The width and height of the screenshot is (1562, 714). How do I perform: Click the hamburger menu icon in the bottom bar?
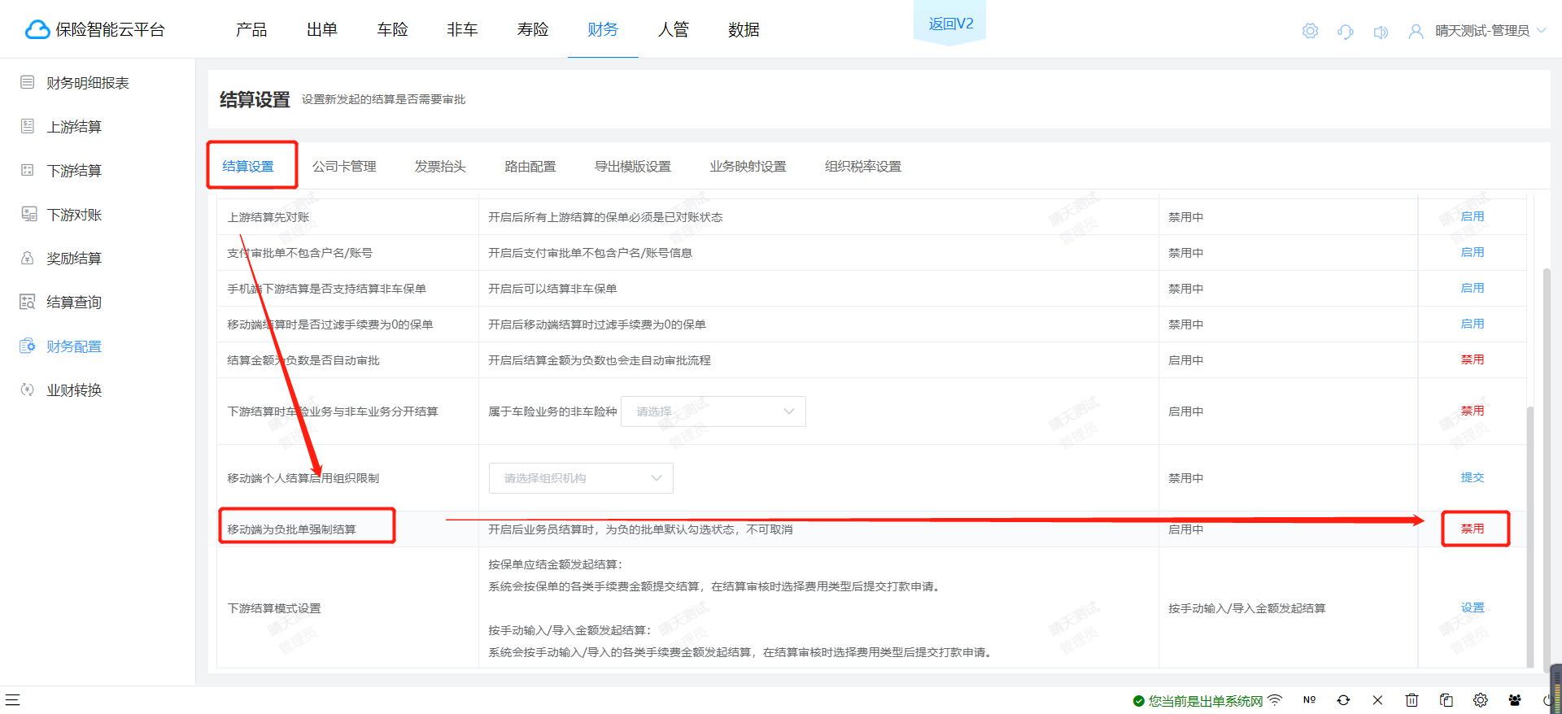(12, 699)
